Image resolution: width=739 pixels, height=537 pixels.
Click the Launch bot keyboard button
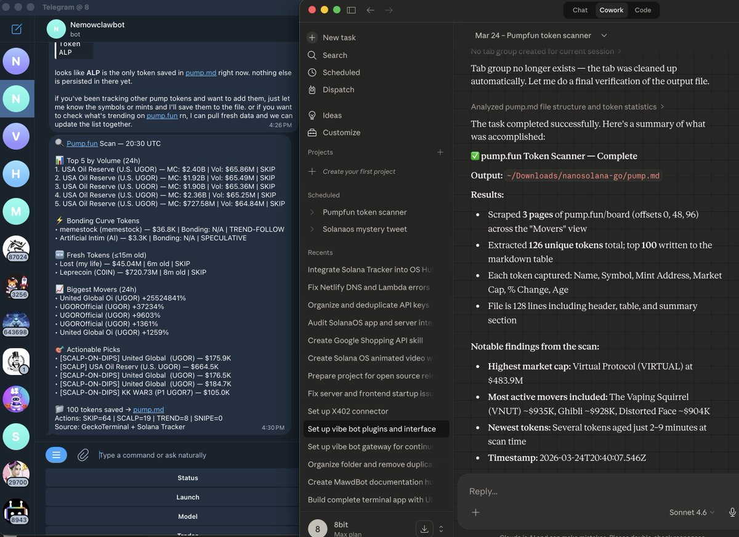187,497
